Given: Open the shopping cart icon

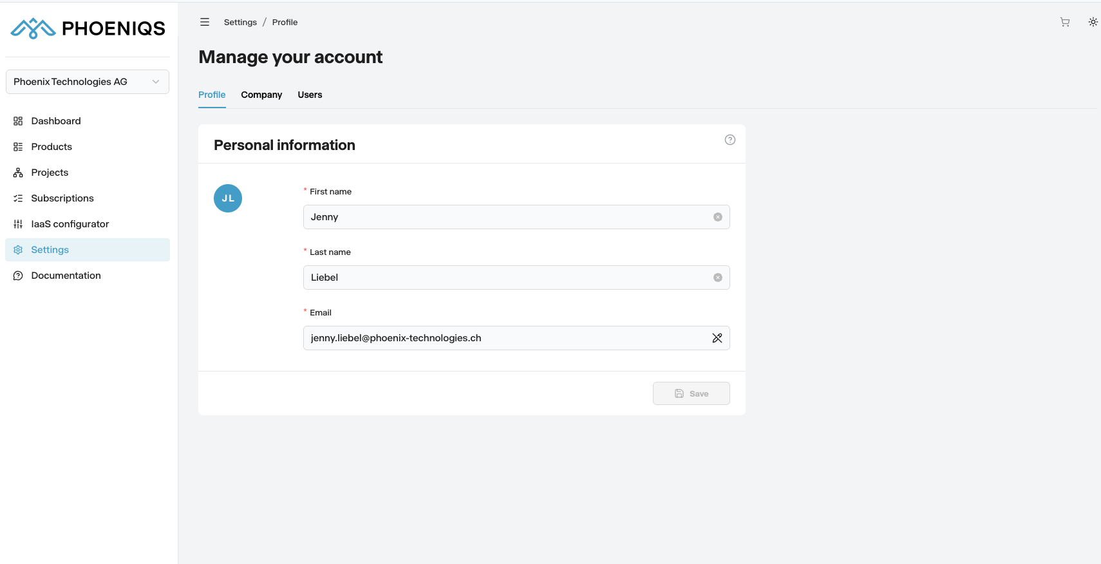Looking at the screenshot, I should 1065,22.
